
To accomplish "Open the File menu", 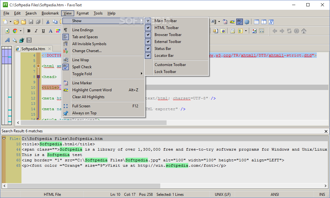I will [6, 13].
